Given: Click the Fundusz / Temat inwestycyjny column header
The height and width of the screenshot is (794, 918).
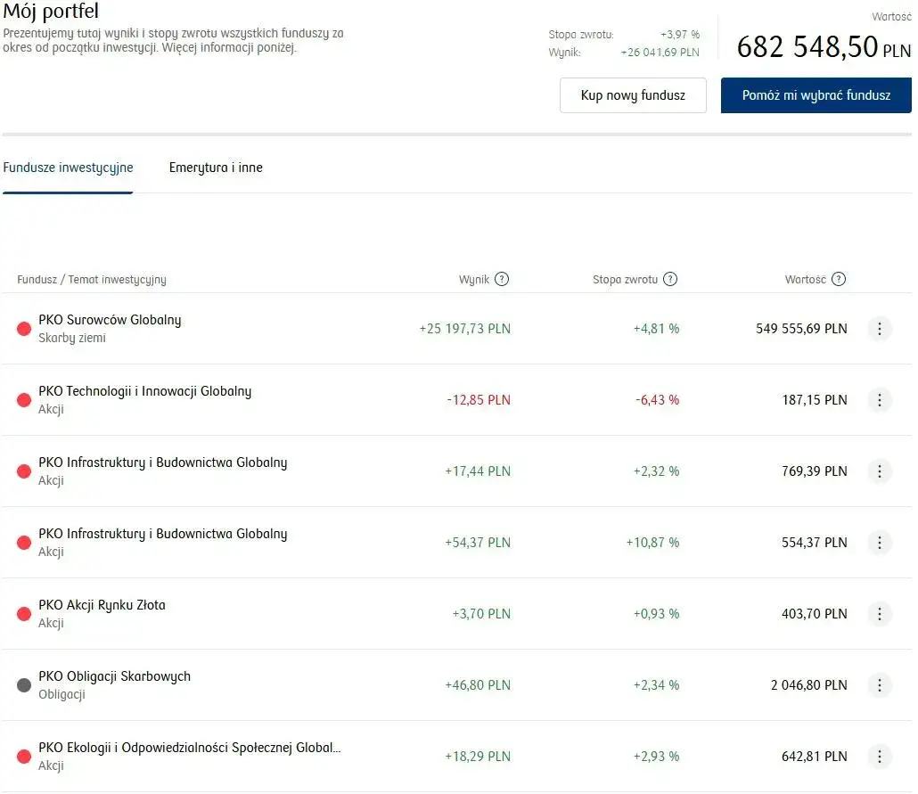Looking at the screenshot, I should pos(92,280).
